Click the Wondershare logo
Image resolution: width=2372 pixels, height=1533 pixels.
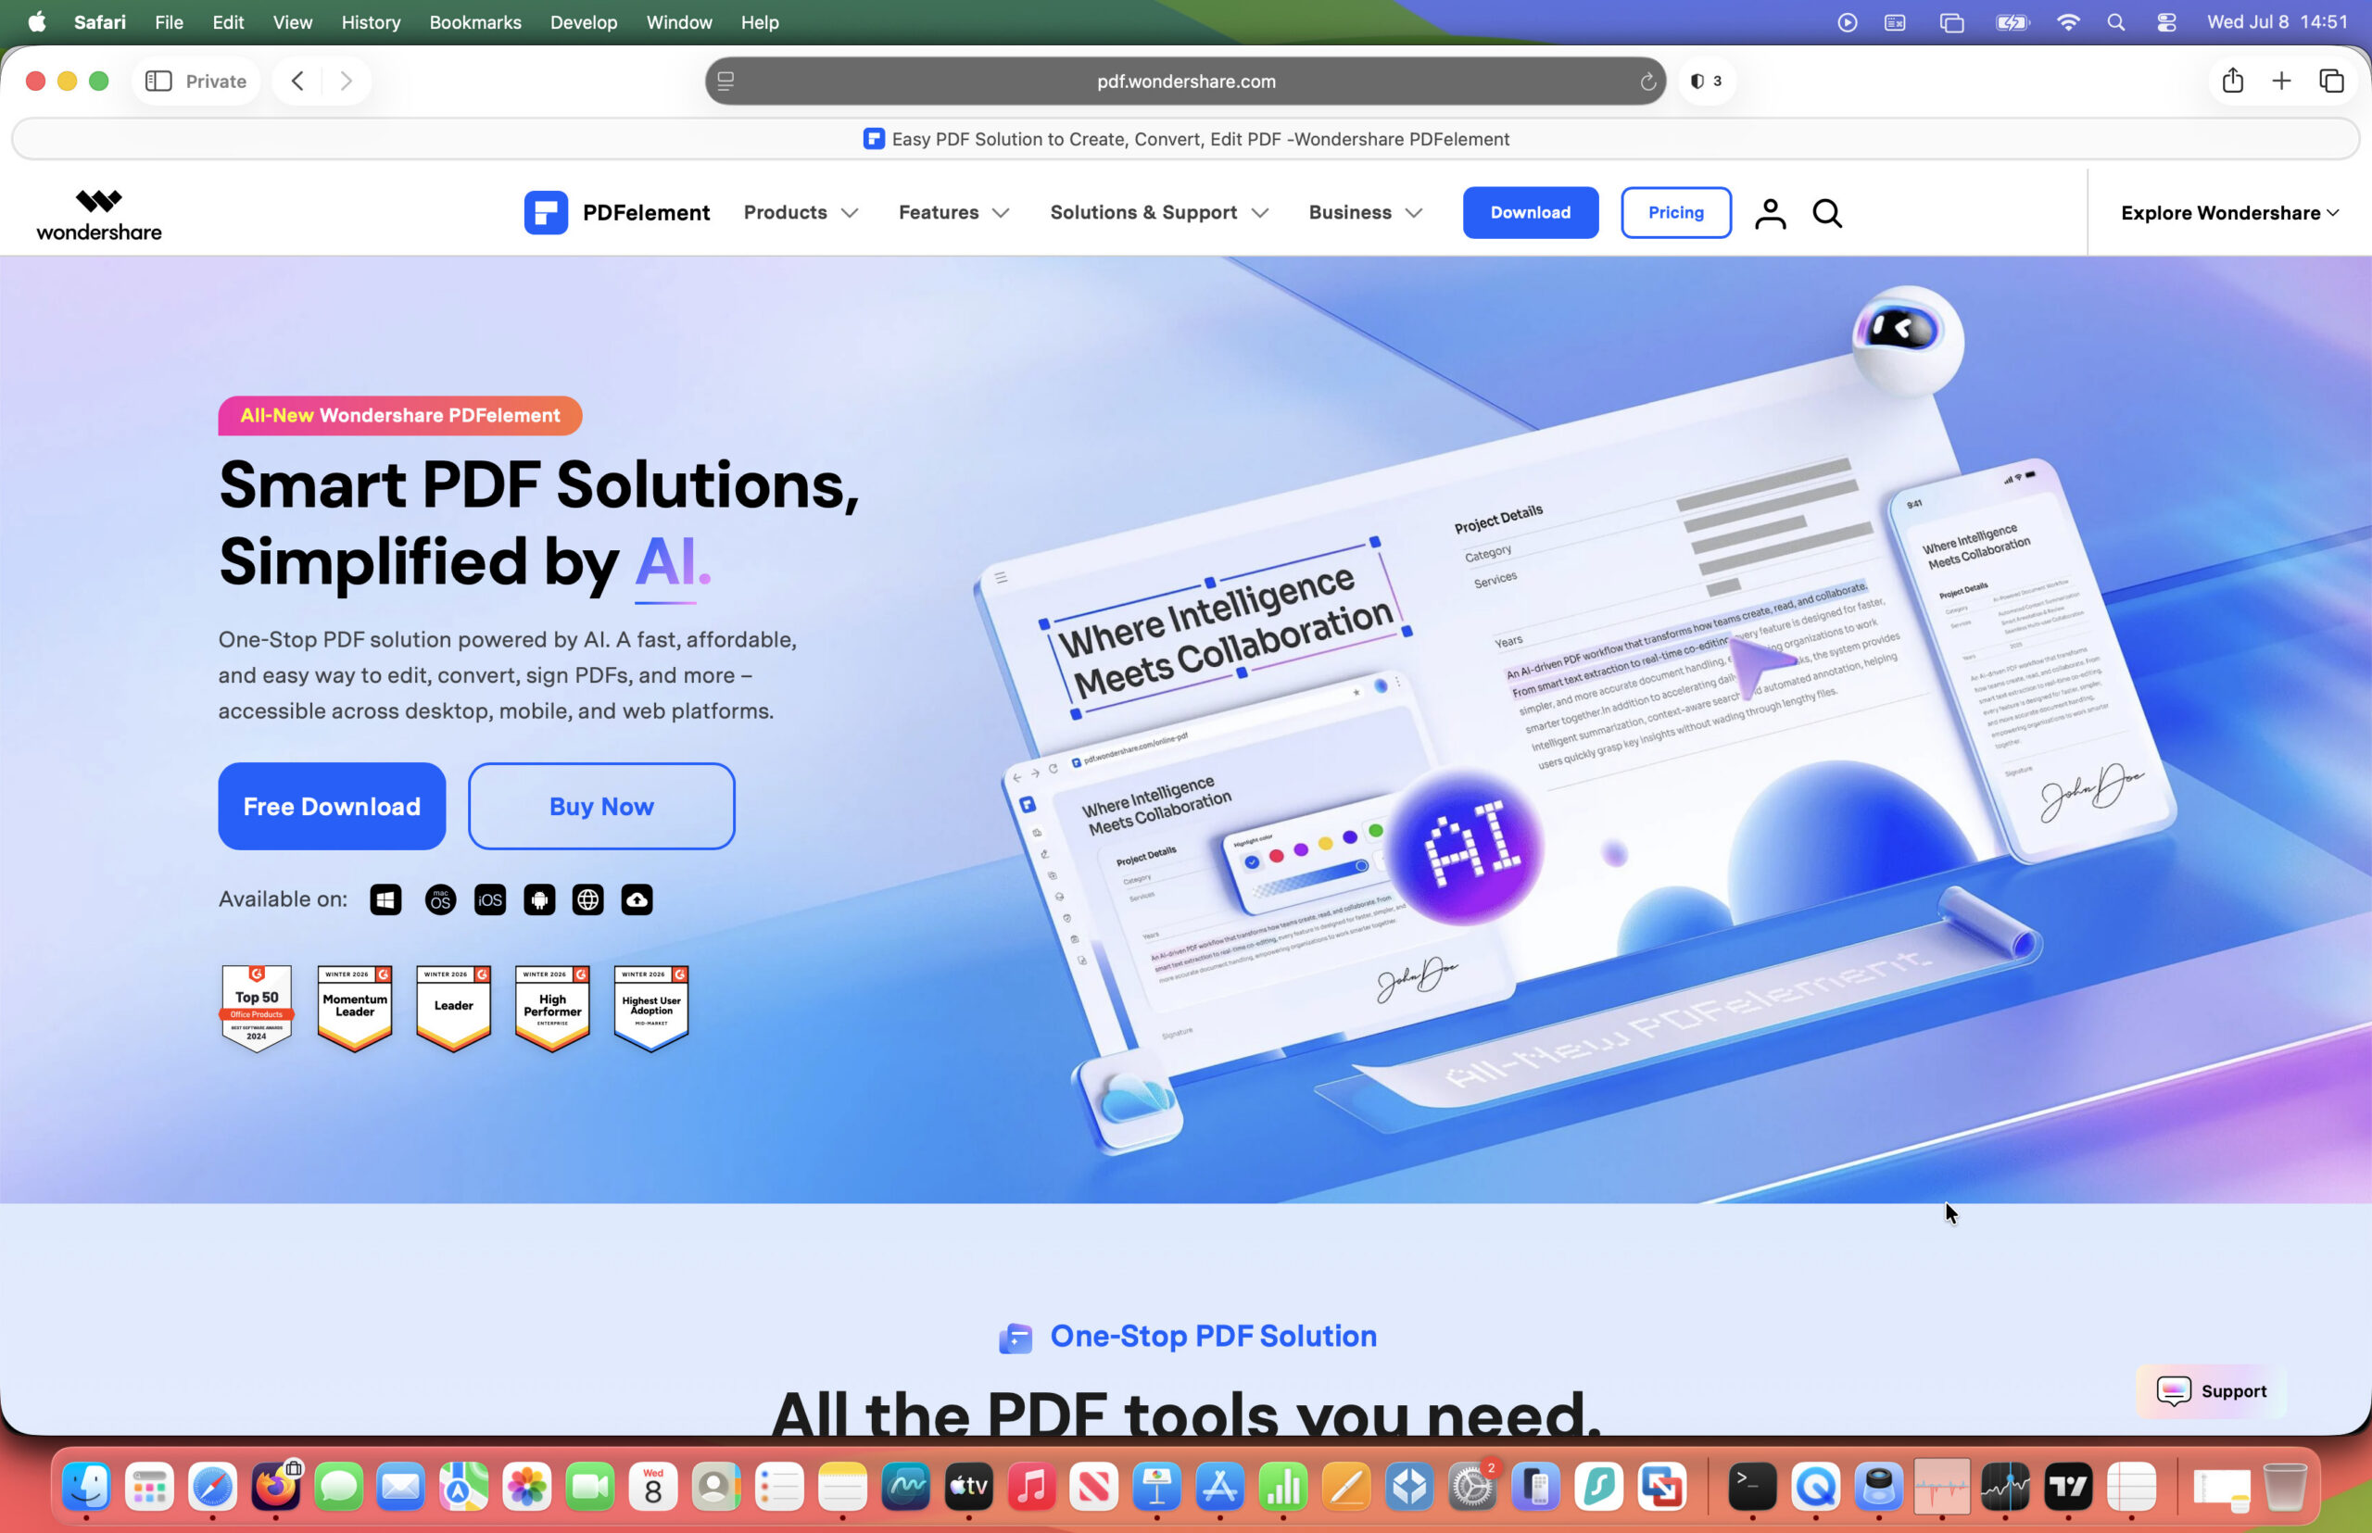coord(98,214)
